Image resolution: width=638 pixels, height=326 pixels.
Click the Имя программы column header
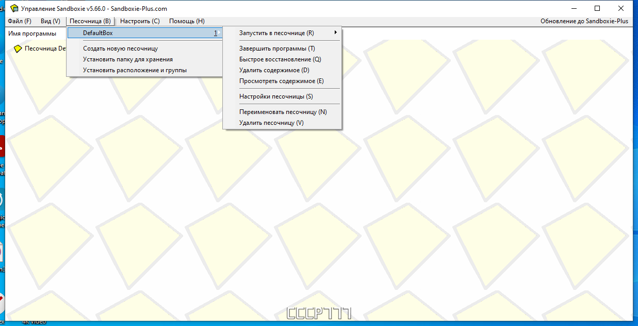32,34
